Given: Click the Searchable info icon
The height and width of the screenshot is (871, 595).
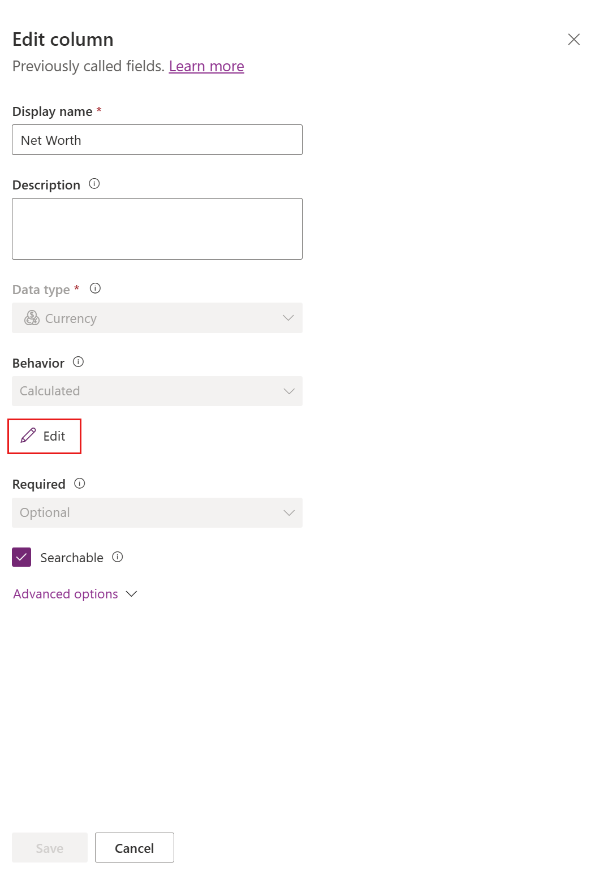Looking at the screenshot, I should [x=117, y=557].
